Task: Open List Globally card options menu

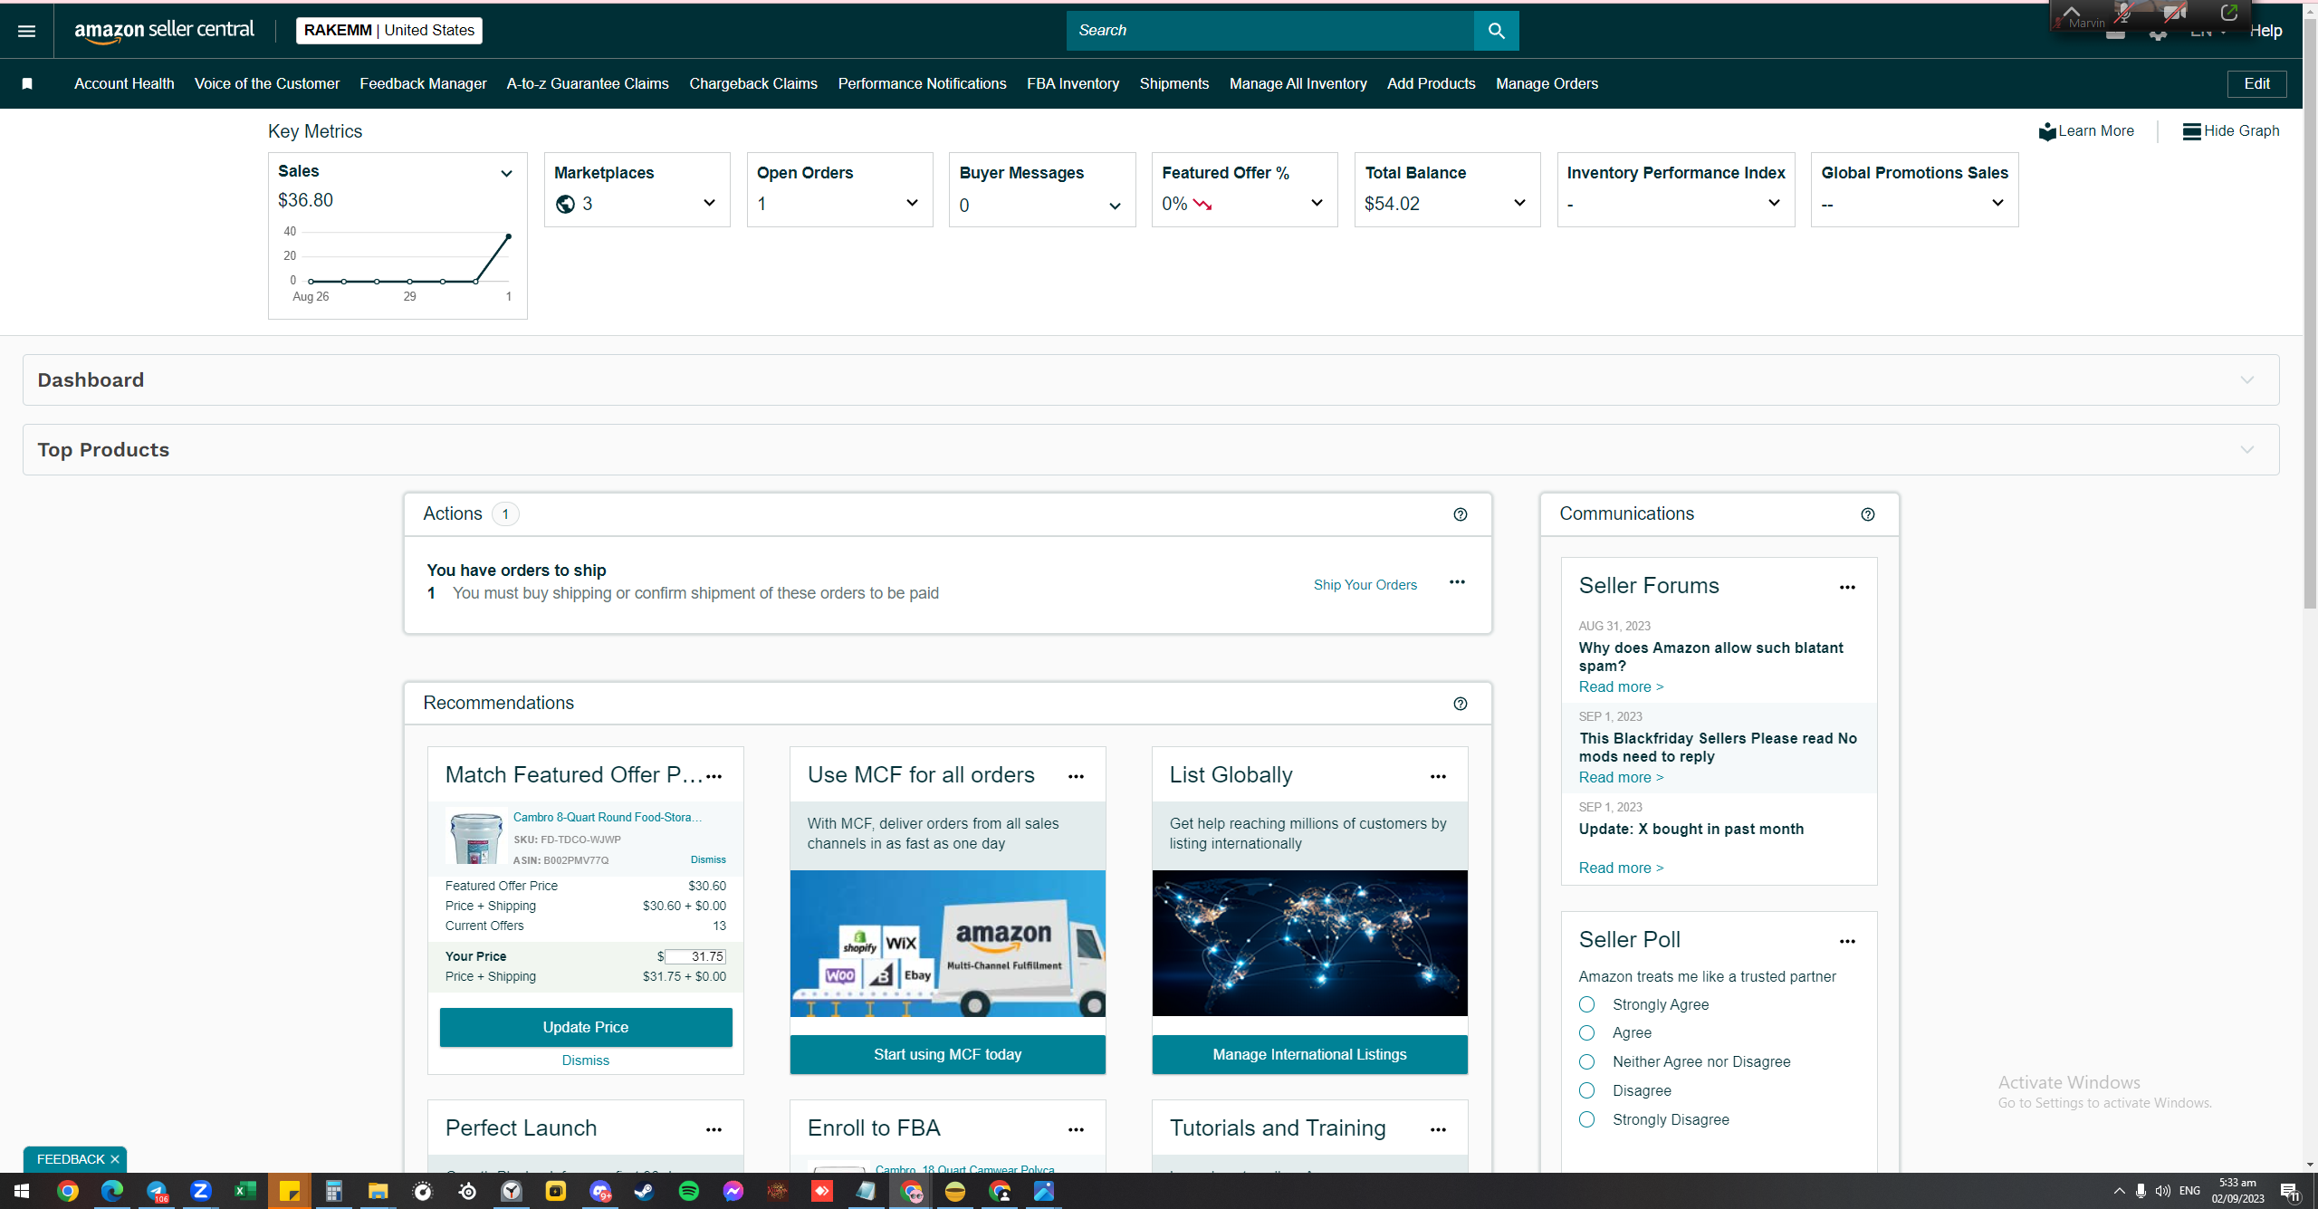Action: coord(1438,776)
